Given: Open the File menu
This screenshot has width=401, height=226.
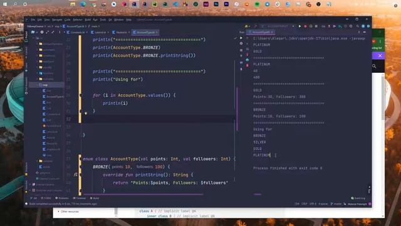Looking at the screenshot, I should [33, 19].
